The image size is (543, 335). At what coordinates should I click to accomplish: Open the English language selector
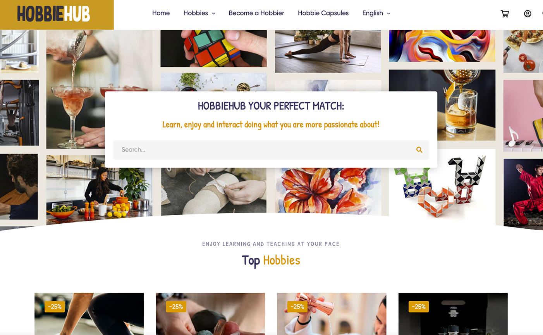click(x=376, y=13)
